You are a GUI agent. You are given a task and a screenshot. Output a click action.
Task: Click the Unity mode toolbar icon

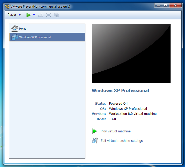56,15
